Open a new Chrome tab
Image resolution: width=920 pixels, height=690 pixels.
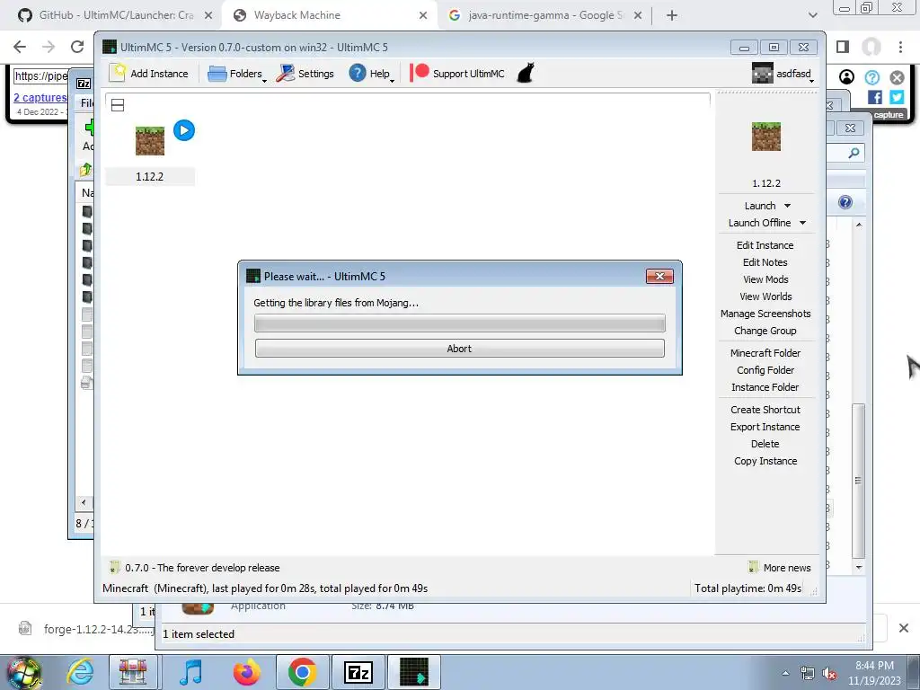coord(672,15)
